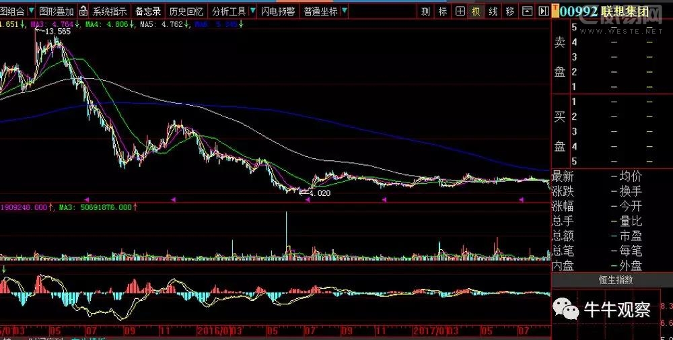This screenshot has height=340, width=673.
Task: Open the 图形叠加 chart overlay option
Action: (57, 11)
